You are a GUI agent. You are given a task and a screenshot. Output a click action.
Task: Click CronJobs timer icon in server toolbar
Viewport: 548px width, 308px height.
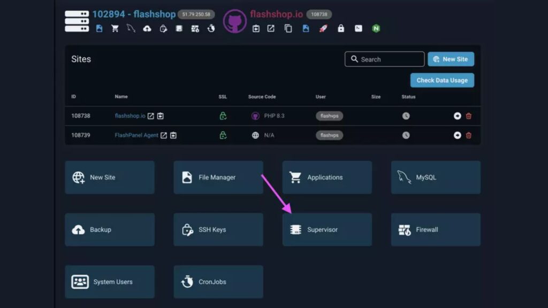[x=211, y=28]
